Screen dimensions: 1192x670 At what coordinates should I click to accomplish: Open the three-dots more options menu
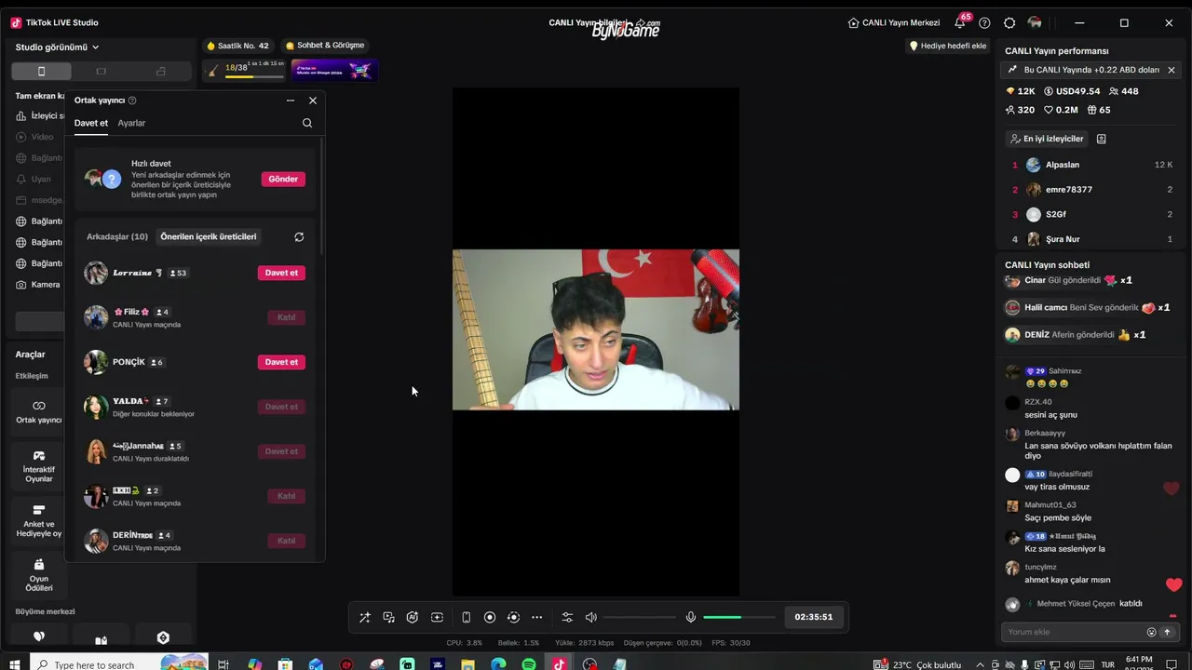coord(537,617)
